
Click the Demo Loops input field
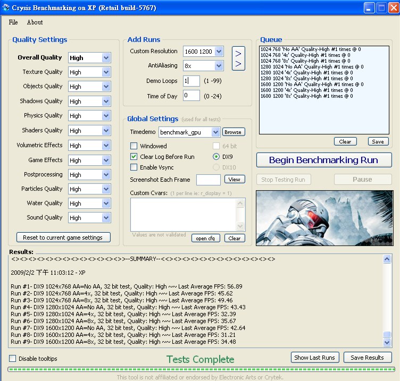pyautogui.click(x=191, y=81)
